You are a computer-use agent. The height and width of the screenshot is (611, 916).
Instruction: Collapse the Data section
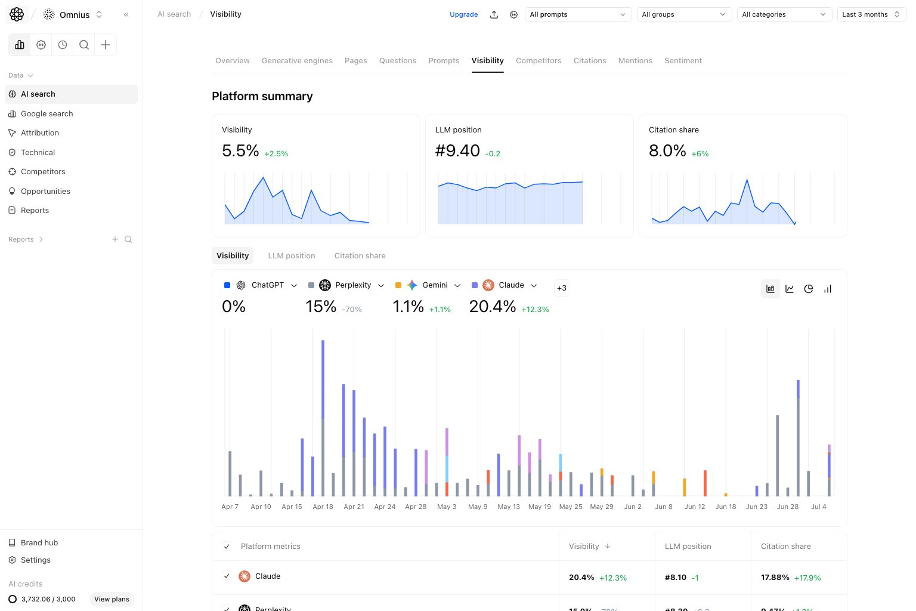tap(21, 75)
